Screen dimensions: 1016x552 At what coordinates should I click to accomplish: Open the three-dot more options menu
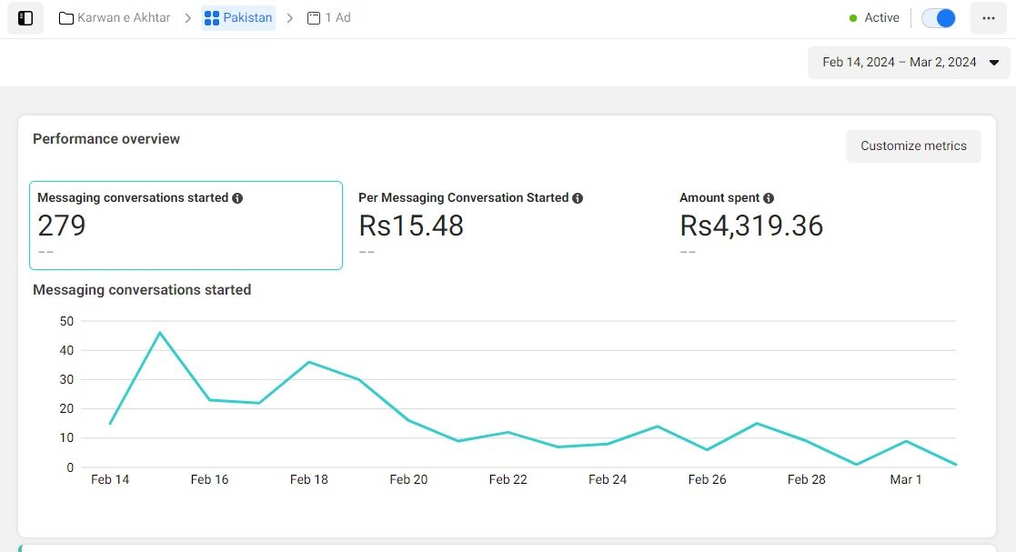(x=988, y=18)
